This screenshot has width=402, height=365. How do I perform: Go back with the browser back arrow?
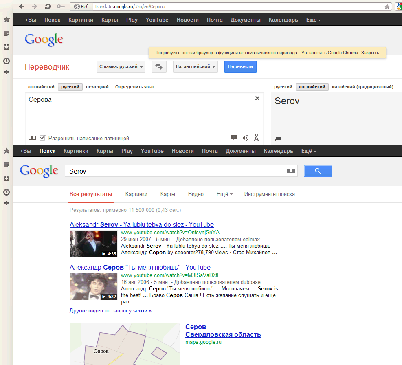click(x=22, y=7)
